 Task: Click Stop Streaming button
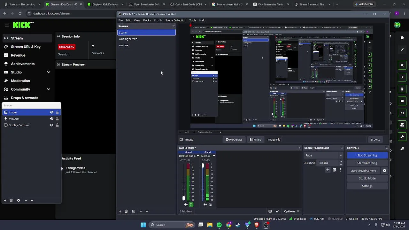pos(367,155)
